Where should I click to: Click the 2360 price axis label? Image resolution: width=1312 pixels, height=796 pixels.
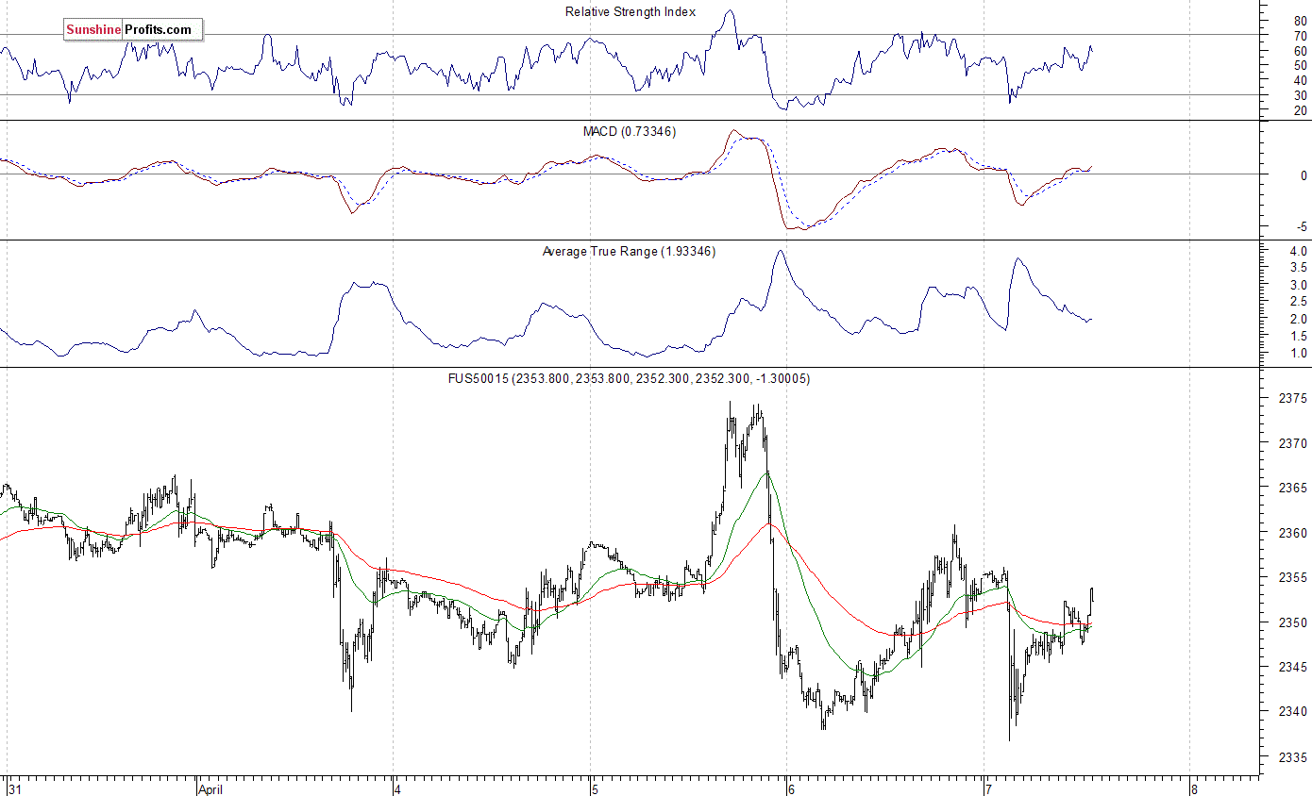1292,533
